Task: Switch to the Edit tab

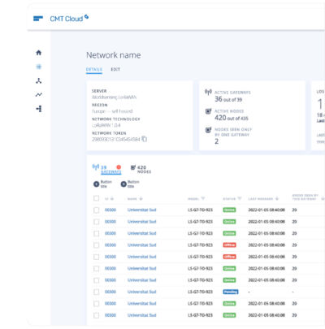Action: tap(115, 69)
